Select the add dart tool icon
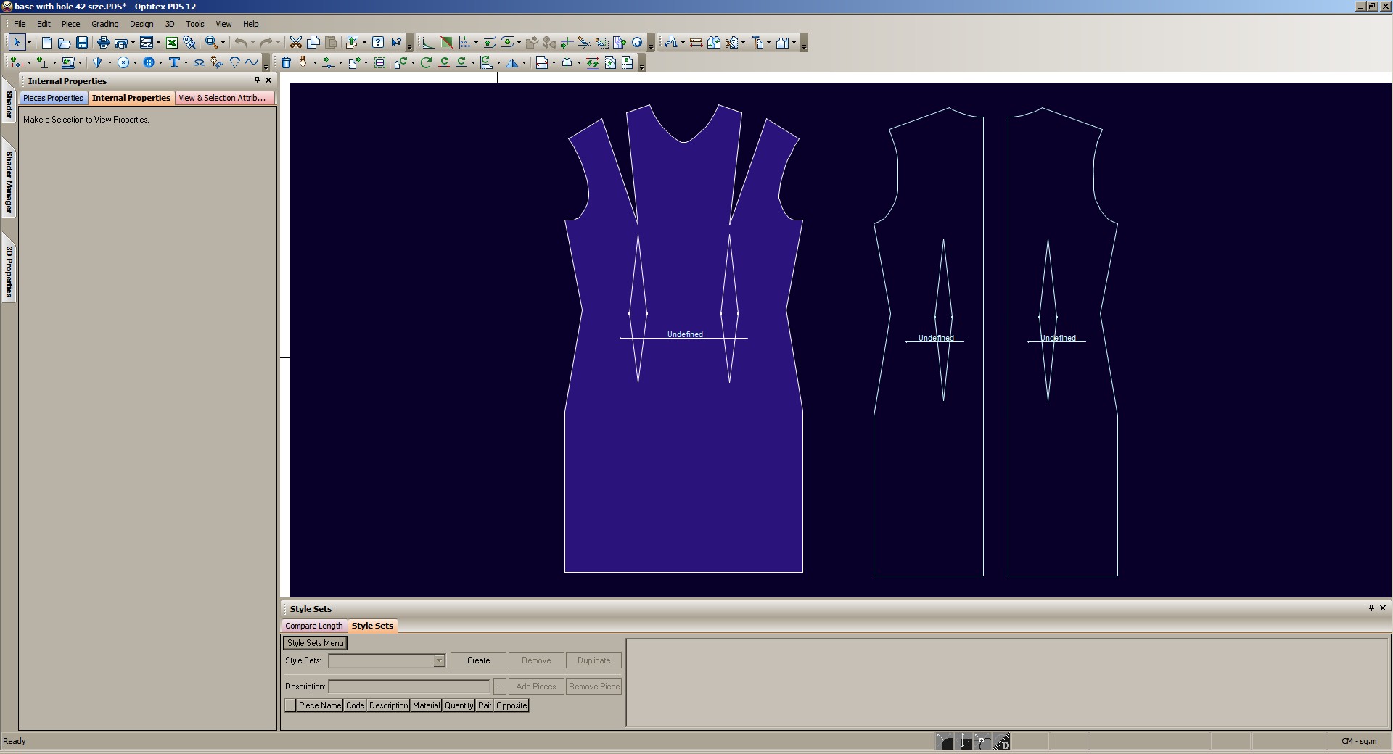 tap(96, 62)
